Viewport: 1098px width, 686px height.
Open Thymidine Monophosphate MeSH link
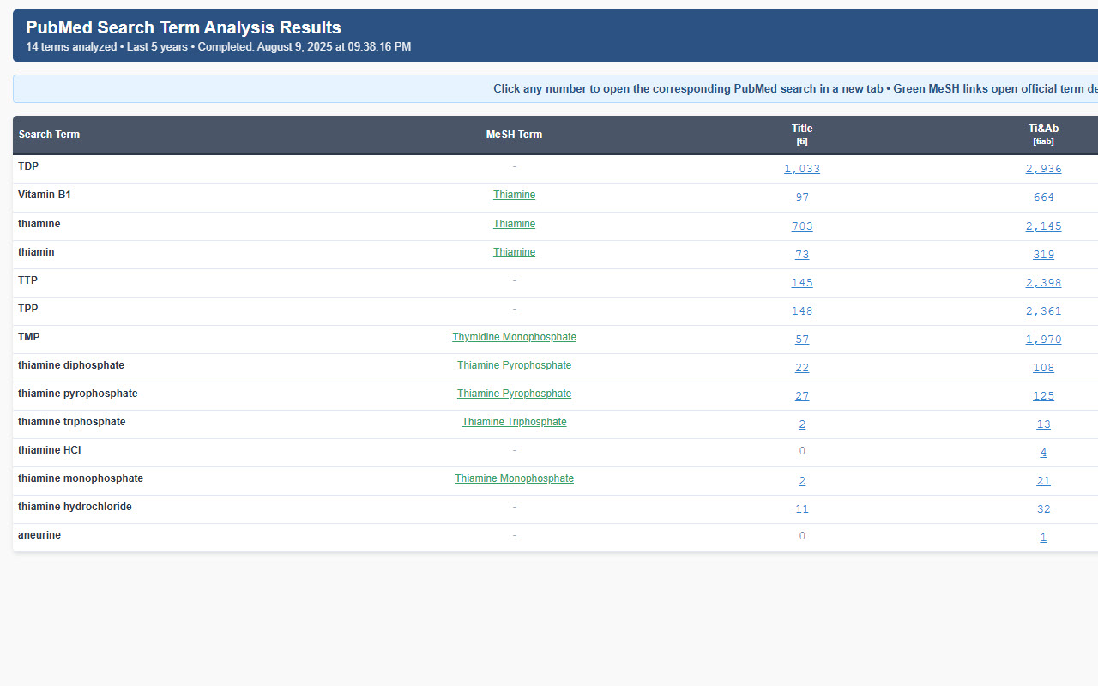tap(514, 337)
